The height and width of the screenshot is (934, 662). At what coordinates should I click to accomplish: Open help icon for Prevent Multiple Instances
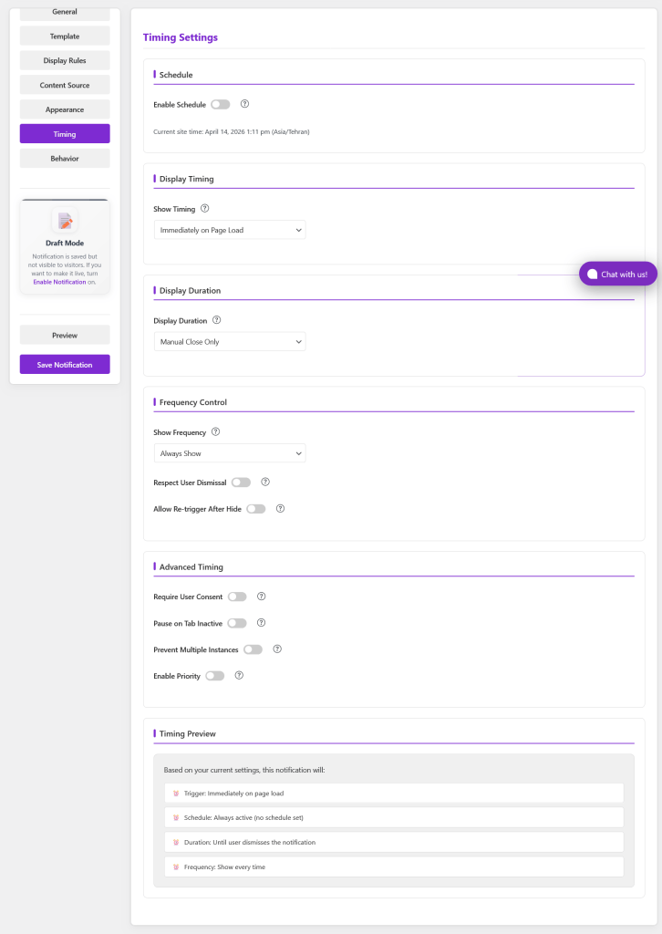tap(277, 649)
